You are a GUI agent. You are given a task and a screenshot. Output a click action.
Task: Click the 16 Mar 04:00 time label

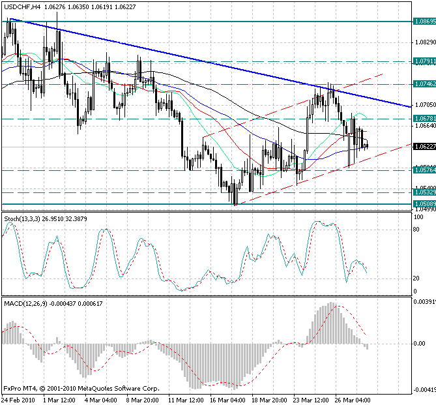point(227,400)
